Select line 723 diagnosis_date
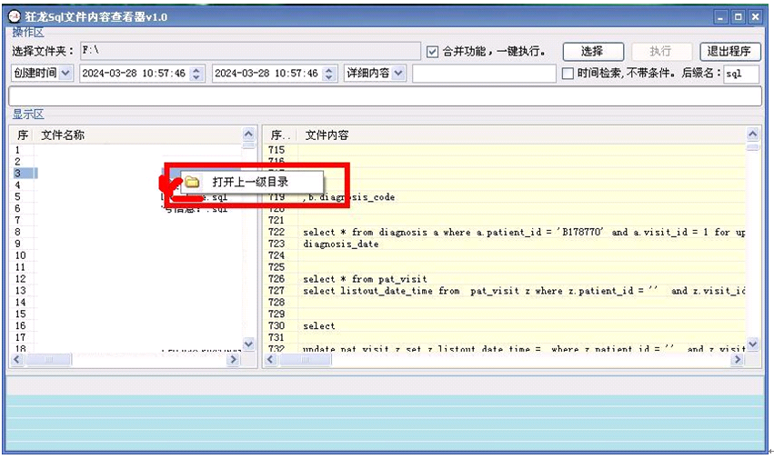The width and height of the screenshot is (774, 459). tap(506, 244)
